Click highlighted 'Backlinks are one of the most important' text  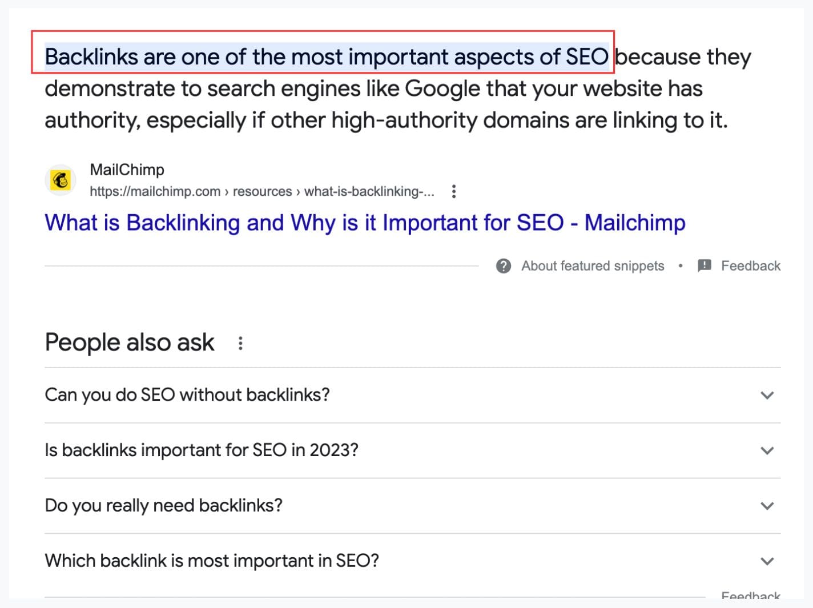[326, 57]
